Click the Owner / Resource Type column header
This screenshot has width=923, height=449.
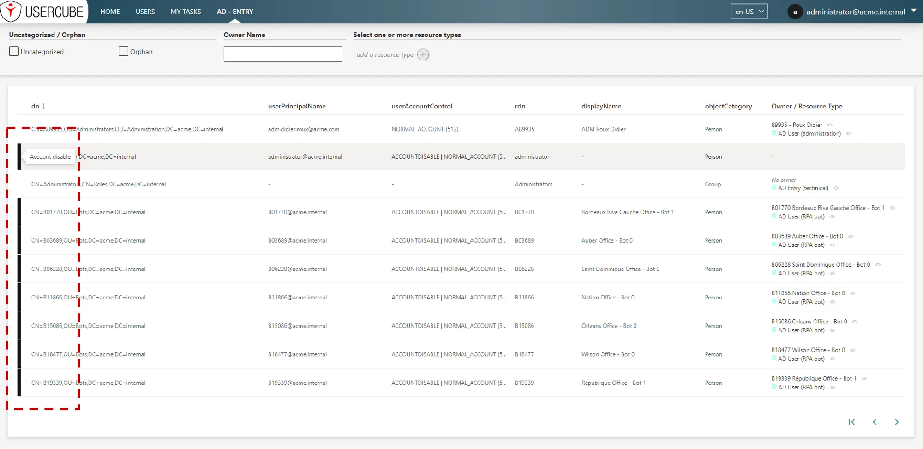[x=807, y=106]
